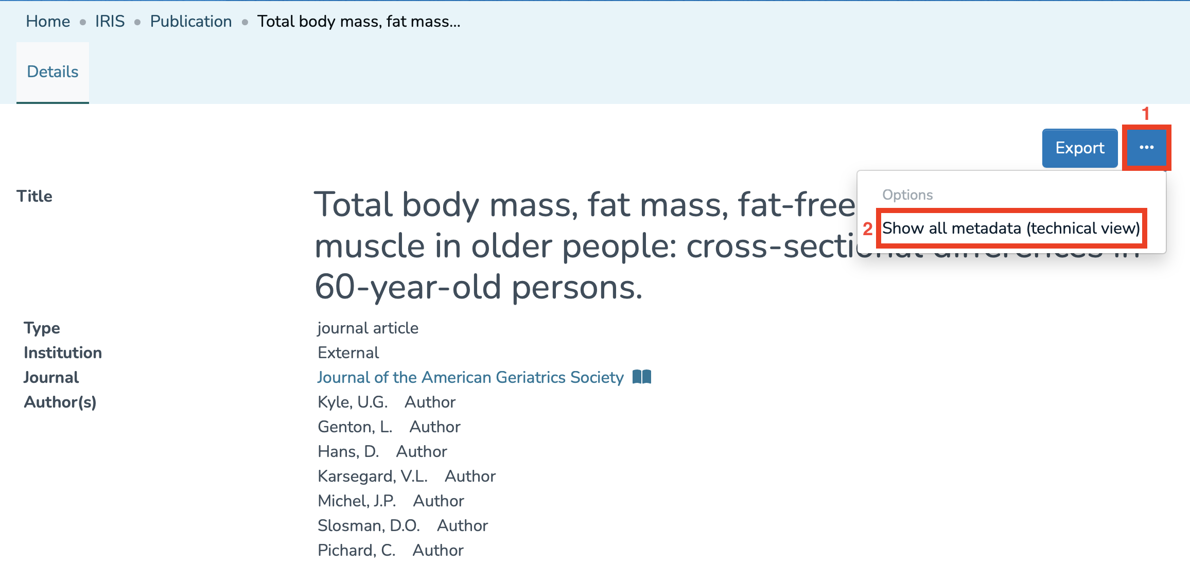The height and width of the screenshot is (564, 1190).
Task: Click the journal article type value
Action: (368, 328)
